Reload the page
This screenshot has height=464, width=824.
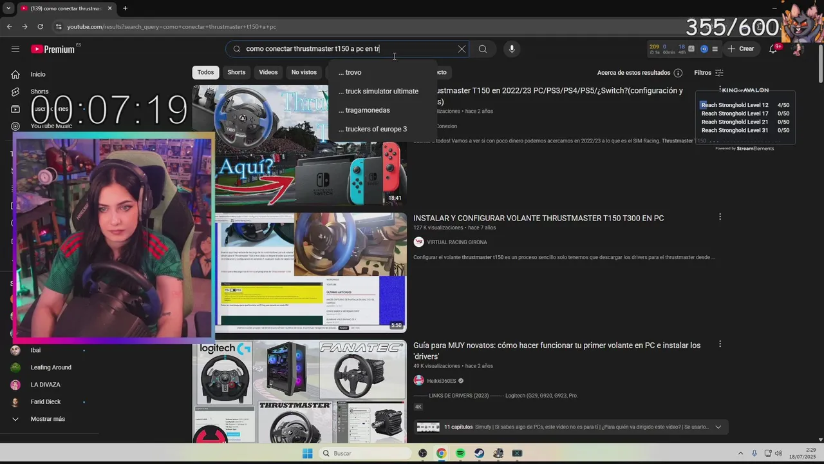40,26
